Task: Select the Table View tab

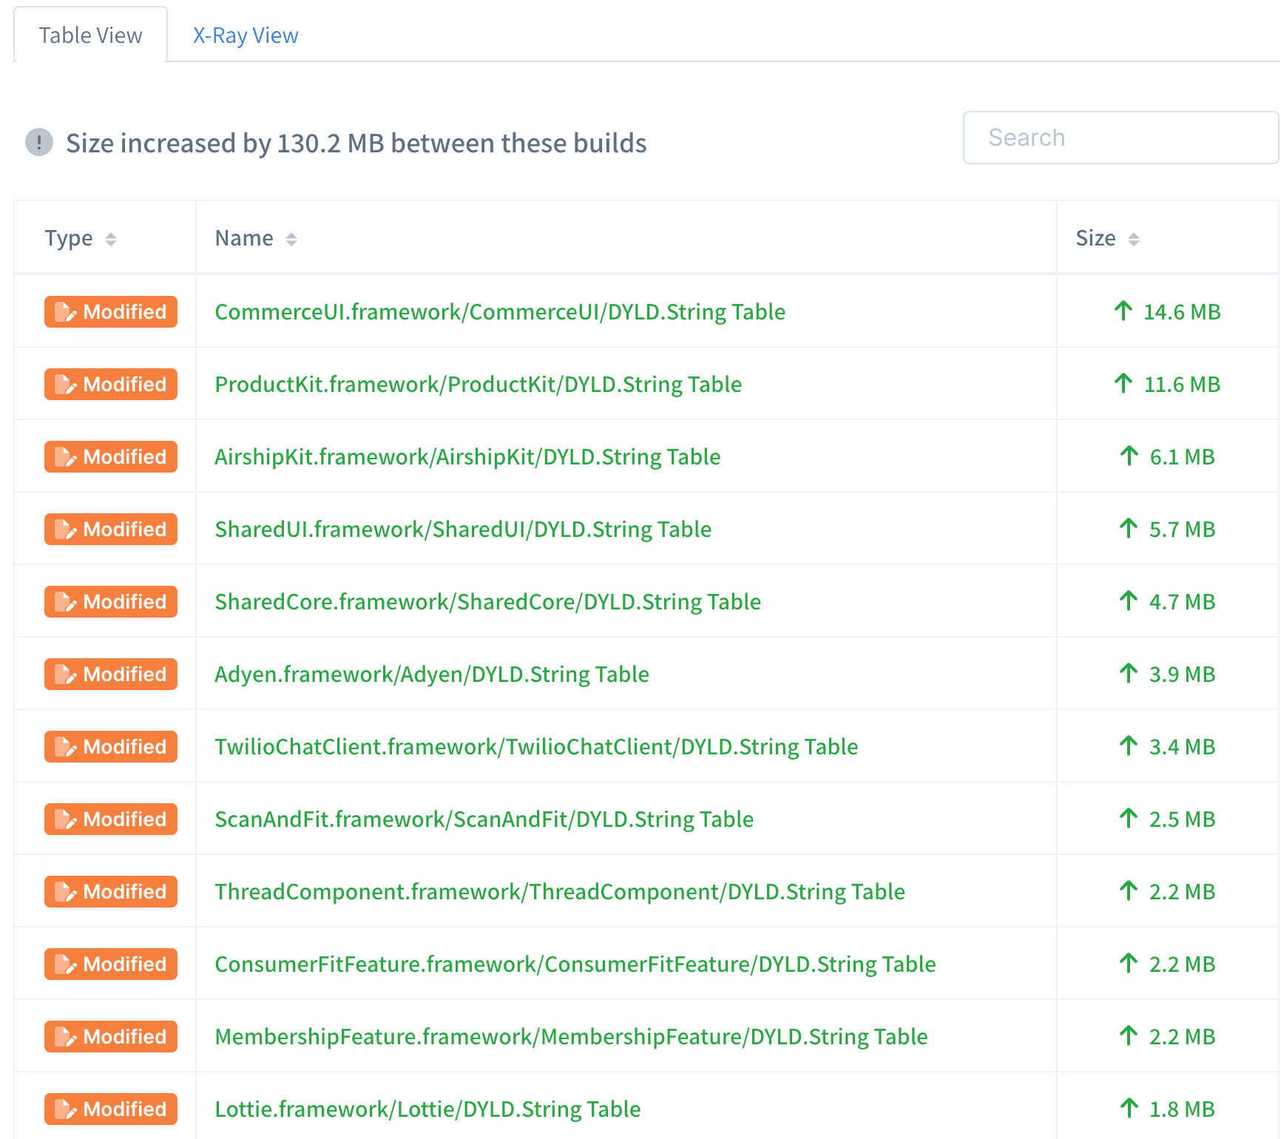Action: point(90,36)
